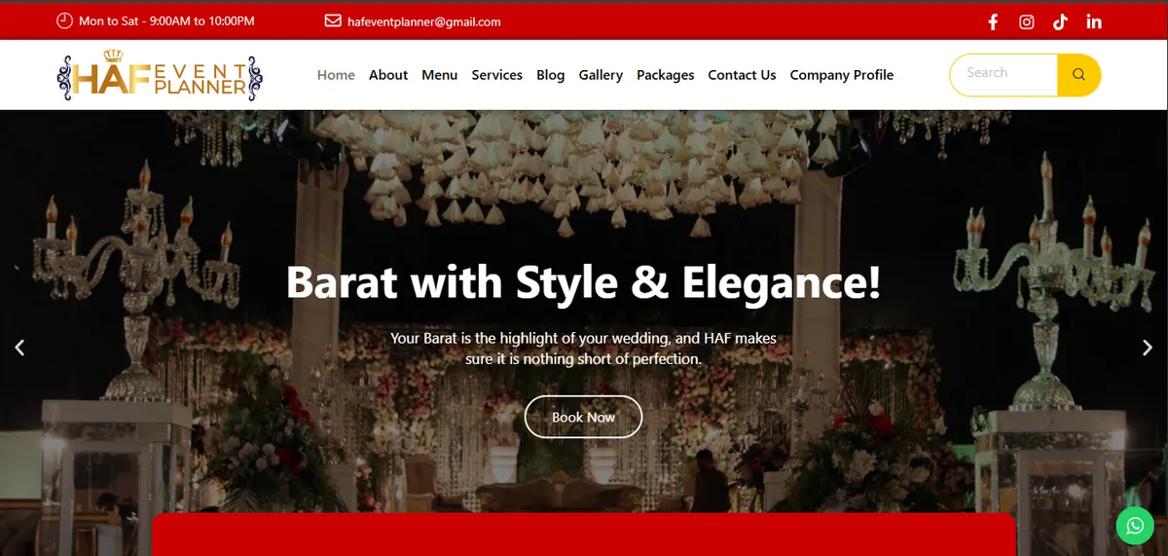Open the Company Profile page

842,75
